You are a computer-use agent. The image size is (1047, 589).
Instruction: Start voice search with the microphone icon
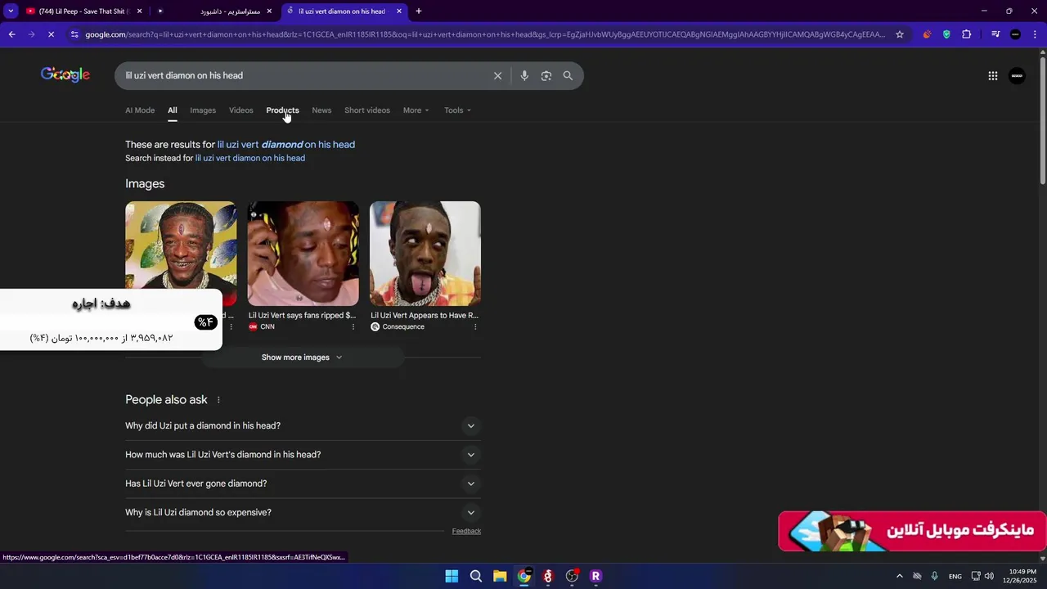point(524,75)
